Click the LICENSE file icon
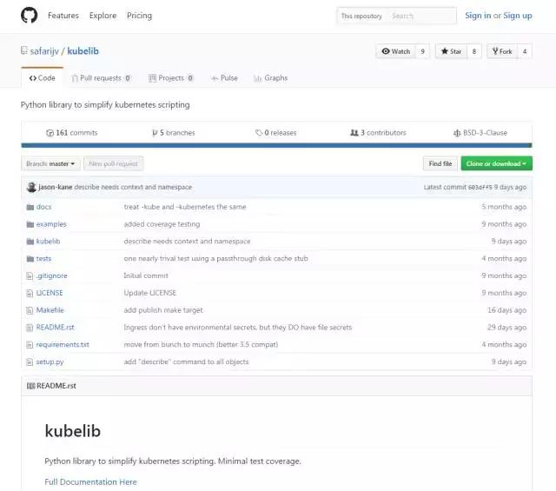556x491 pixels. (x=30, y=293)
